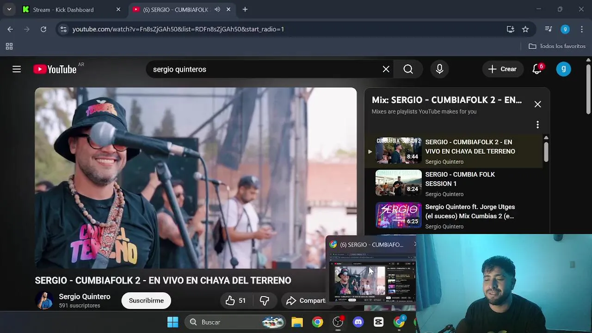Screen dimensions: 592x333
Task: Clear the search text with X icon
Action: [x=386, y=69]
